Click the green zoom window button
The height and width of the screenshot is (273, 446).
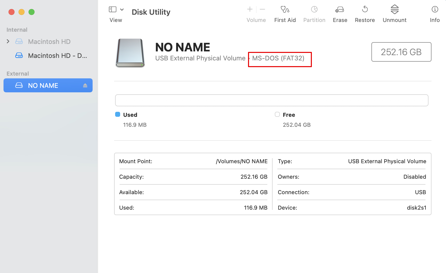coord(32,12)
